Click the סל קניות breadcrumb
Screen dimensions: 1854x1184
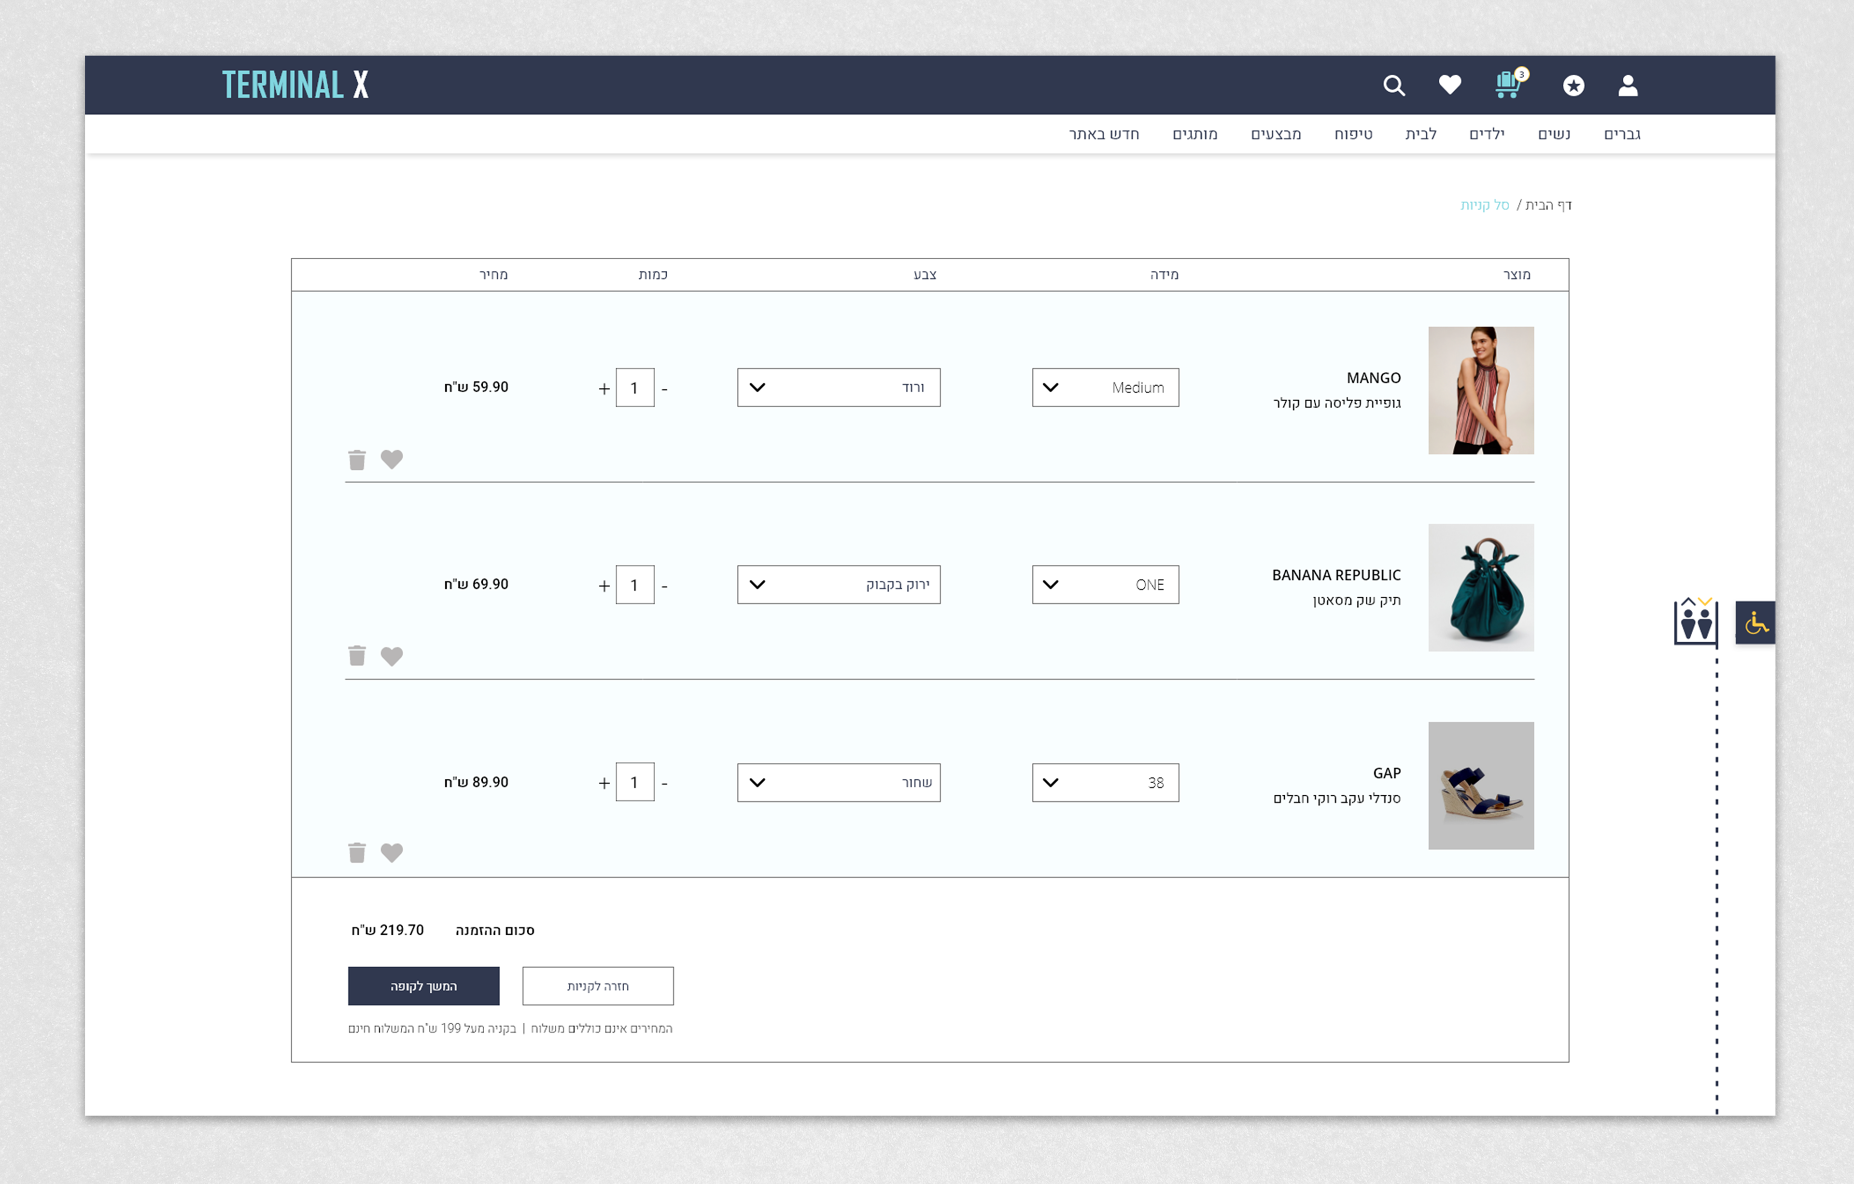(x=1485, y=205)
